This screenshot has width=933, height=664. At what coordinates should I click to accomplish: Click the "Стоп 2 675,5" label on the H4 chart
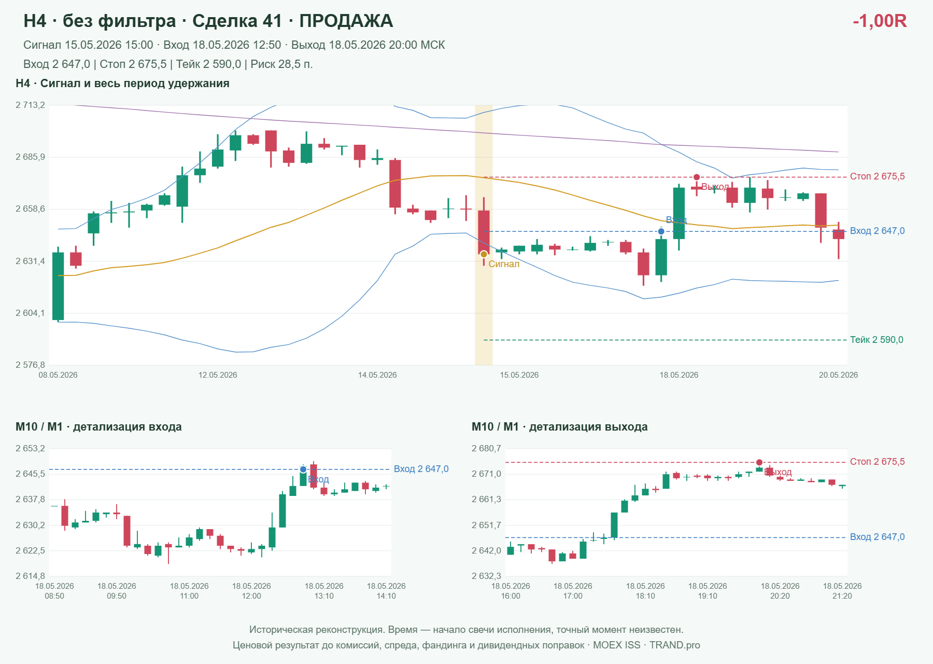pos(878,176)
